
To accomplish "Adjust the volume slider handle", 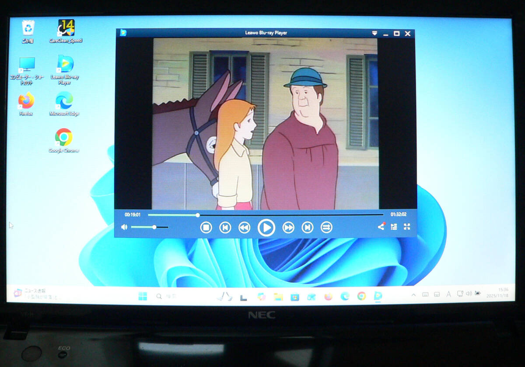I will [x=154, y=227].
